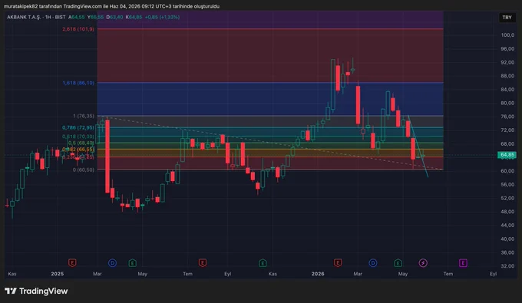
Task: Click the 32,00 price axis label
Action: click(507, 266)
